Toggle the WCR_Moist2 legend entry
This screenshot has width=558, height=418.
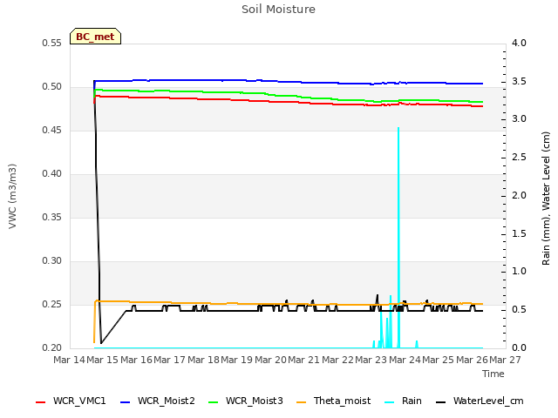158,401
